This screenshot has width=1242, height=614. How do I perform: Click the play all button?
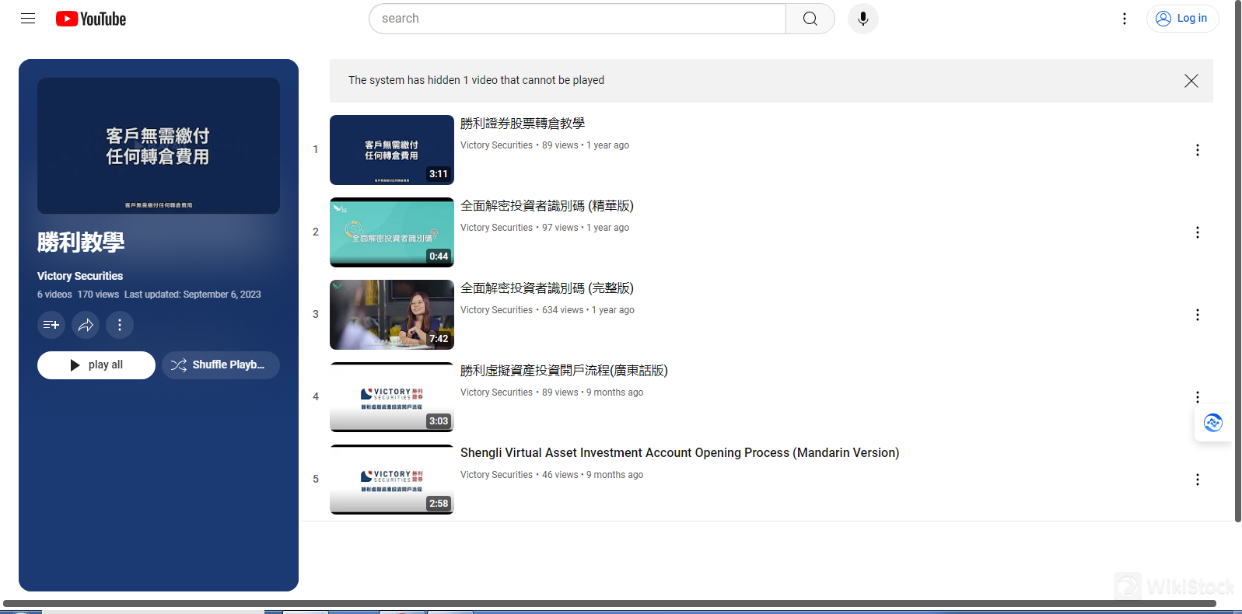(96, 365)
